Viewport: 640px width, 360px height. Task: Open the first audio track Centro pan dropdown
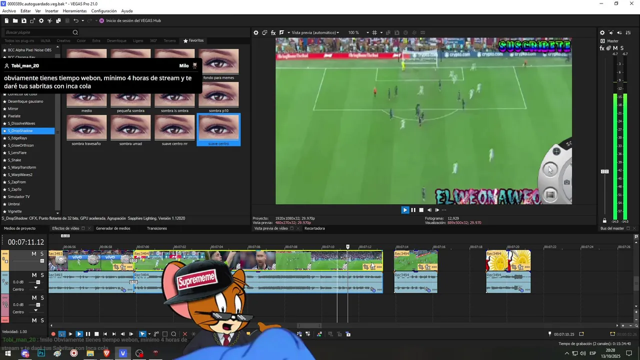click(x=35, y=288)
